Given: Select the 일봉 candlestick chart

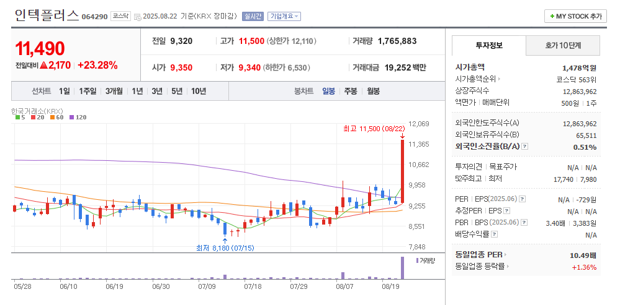Looking at the screenshot, I should pyautogui.click(x=328, y=91).
